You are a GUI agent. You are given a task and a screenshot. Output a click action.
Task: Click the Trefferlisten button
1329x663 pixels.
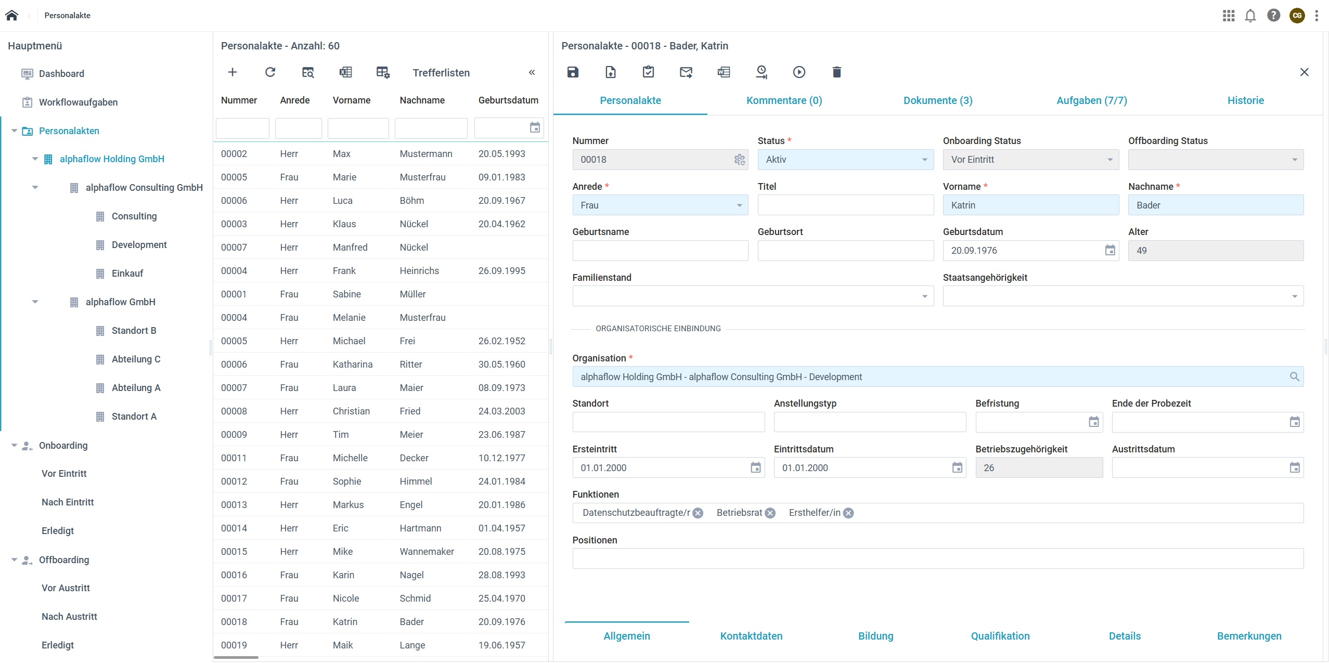tap(441, 73)
